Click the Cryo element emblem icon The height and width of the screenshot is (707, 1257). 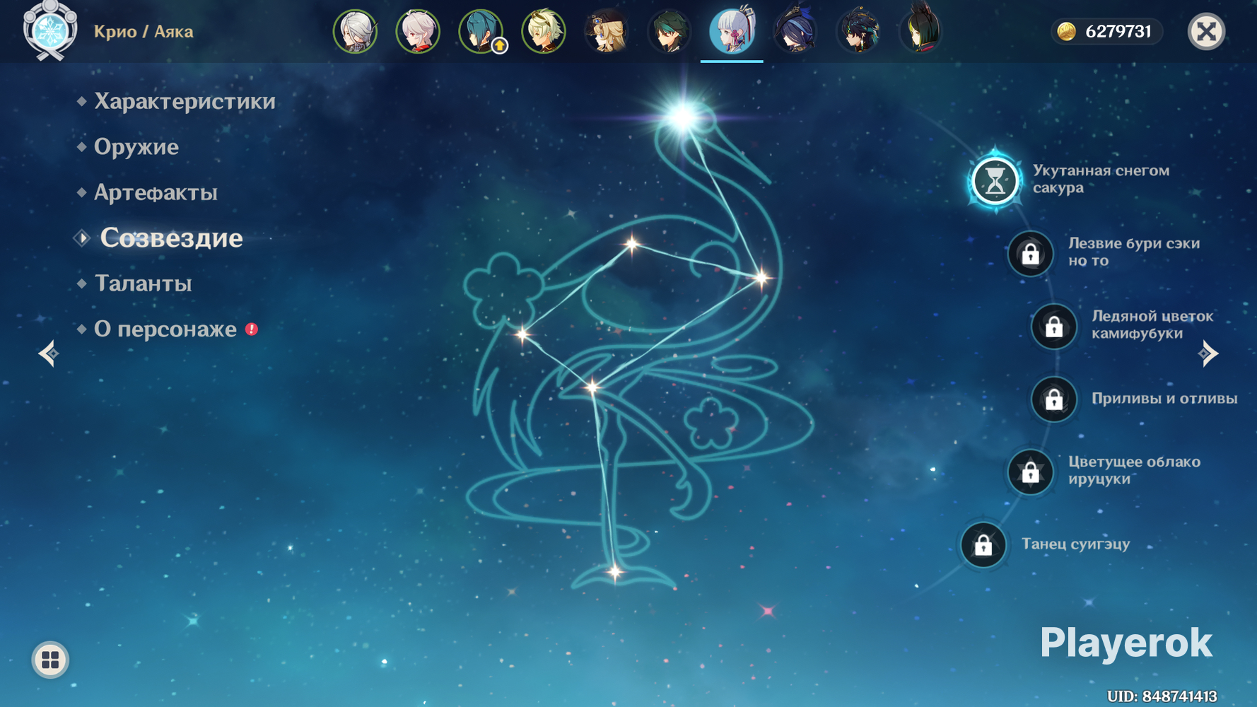coord(49,31)
